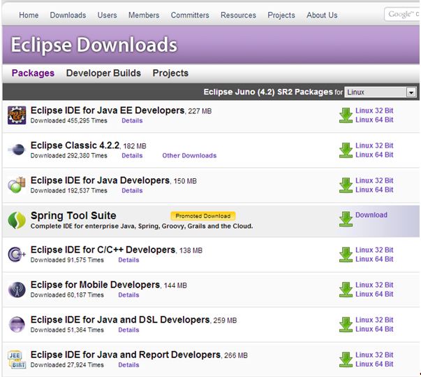The width and height of the screenshot is (421, 377).
Task: Click the JEE BIRT Report Developers icon
Action: tap(17, 360)
